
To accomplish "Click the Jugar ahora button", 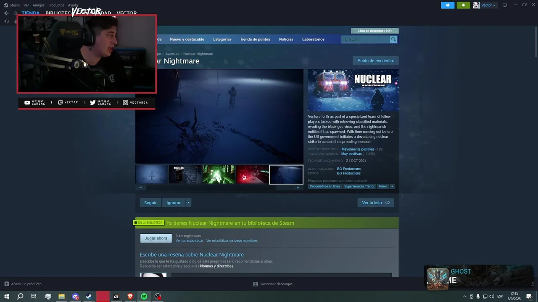I will (x=156, y=238).
